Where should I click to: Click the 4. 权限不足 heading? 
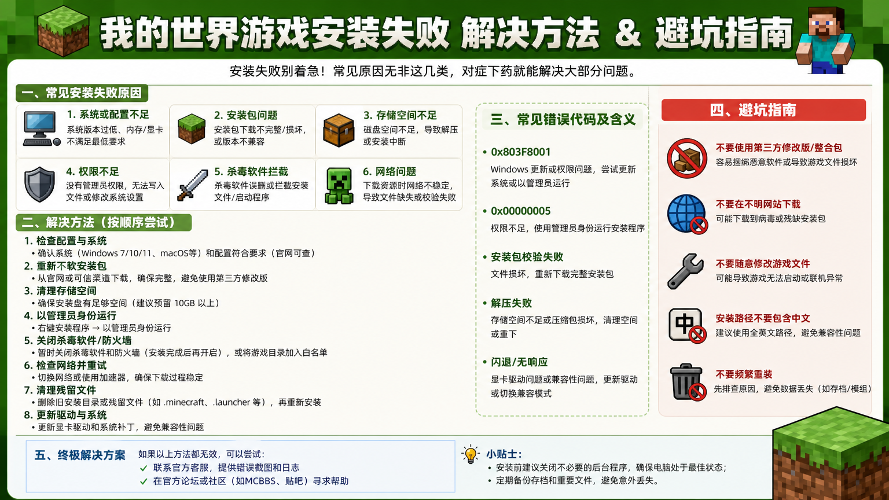click(92, 171)
